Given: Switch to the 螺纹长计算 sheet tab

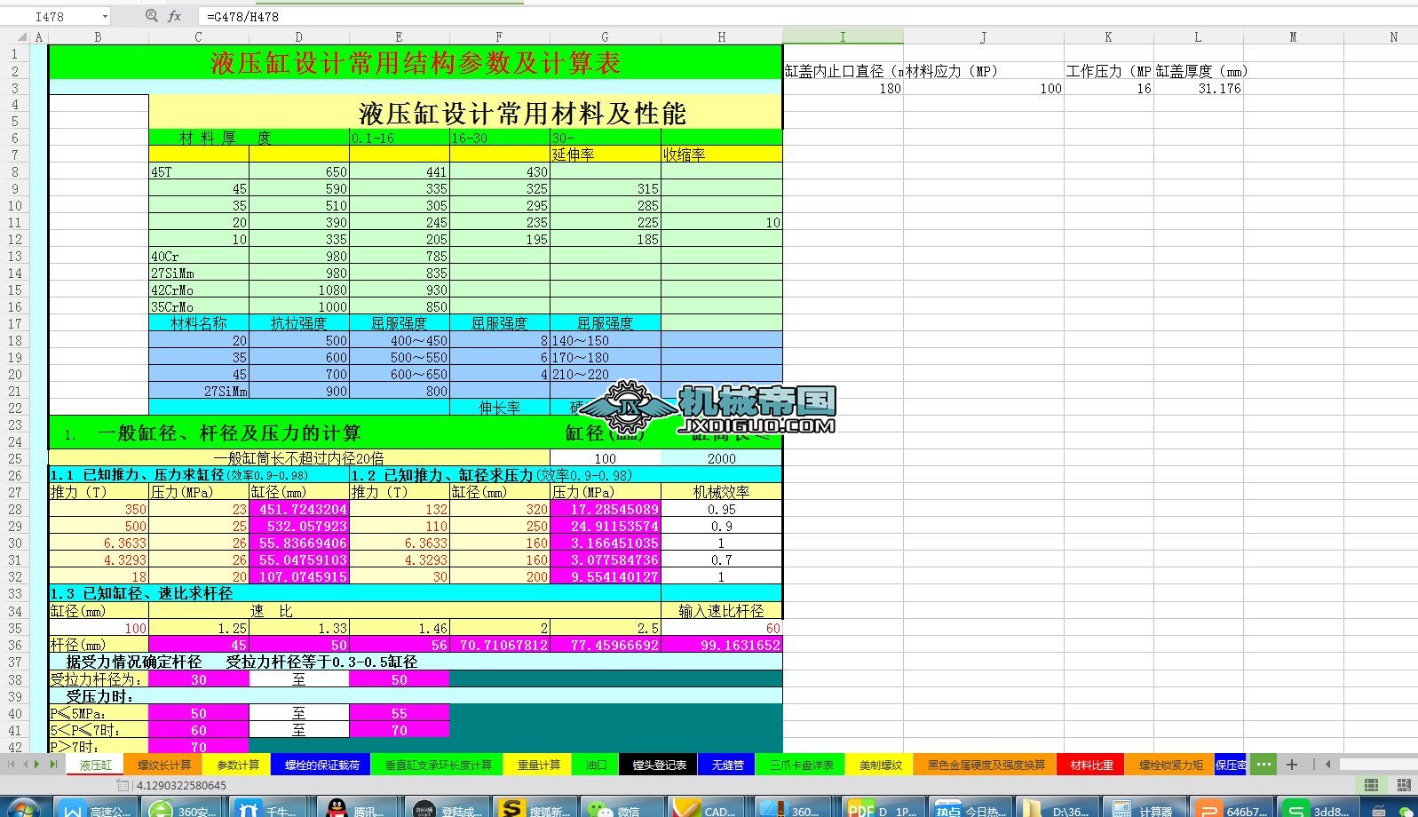Looking at the screenshot, I should (164, 765).
